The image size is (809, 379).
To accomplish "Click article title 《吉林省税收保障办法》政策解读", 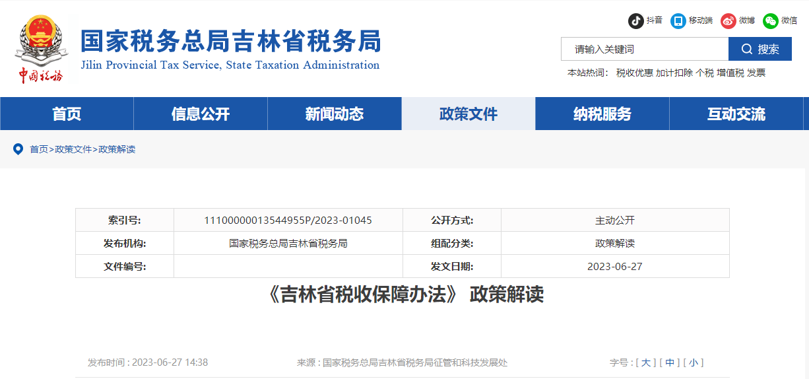I will pyautogui.click(x=403, y=294).
